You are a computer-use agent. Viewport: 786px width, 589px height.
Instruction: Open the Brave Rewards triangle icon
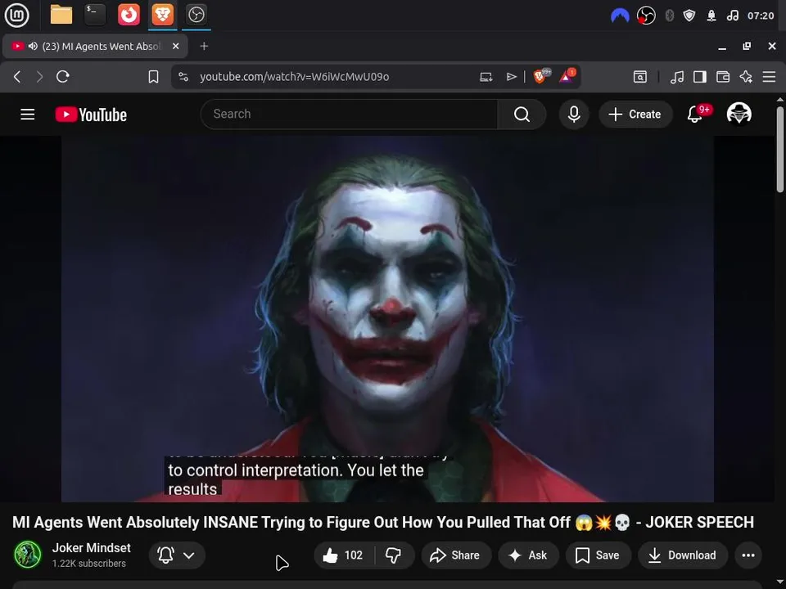click(567, 76)
